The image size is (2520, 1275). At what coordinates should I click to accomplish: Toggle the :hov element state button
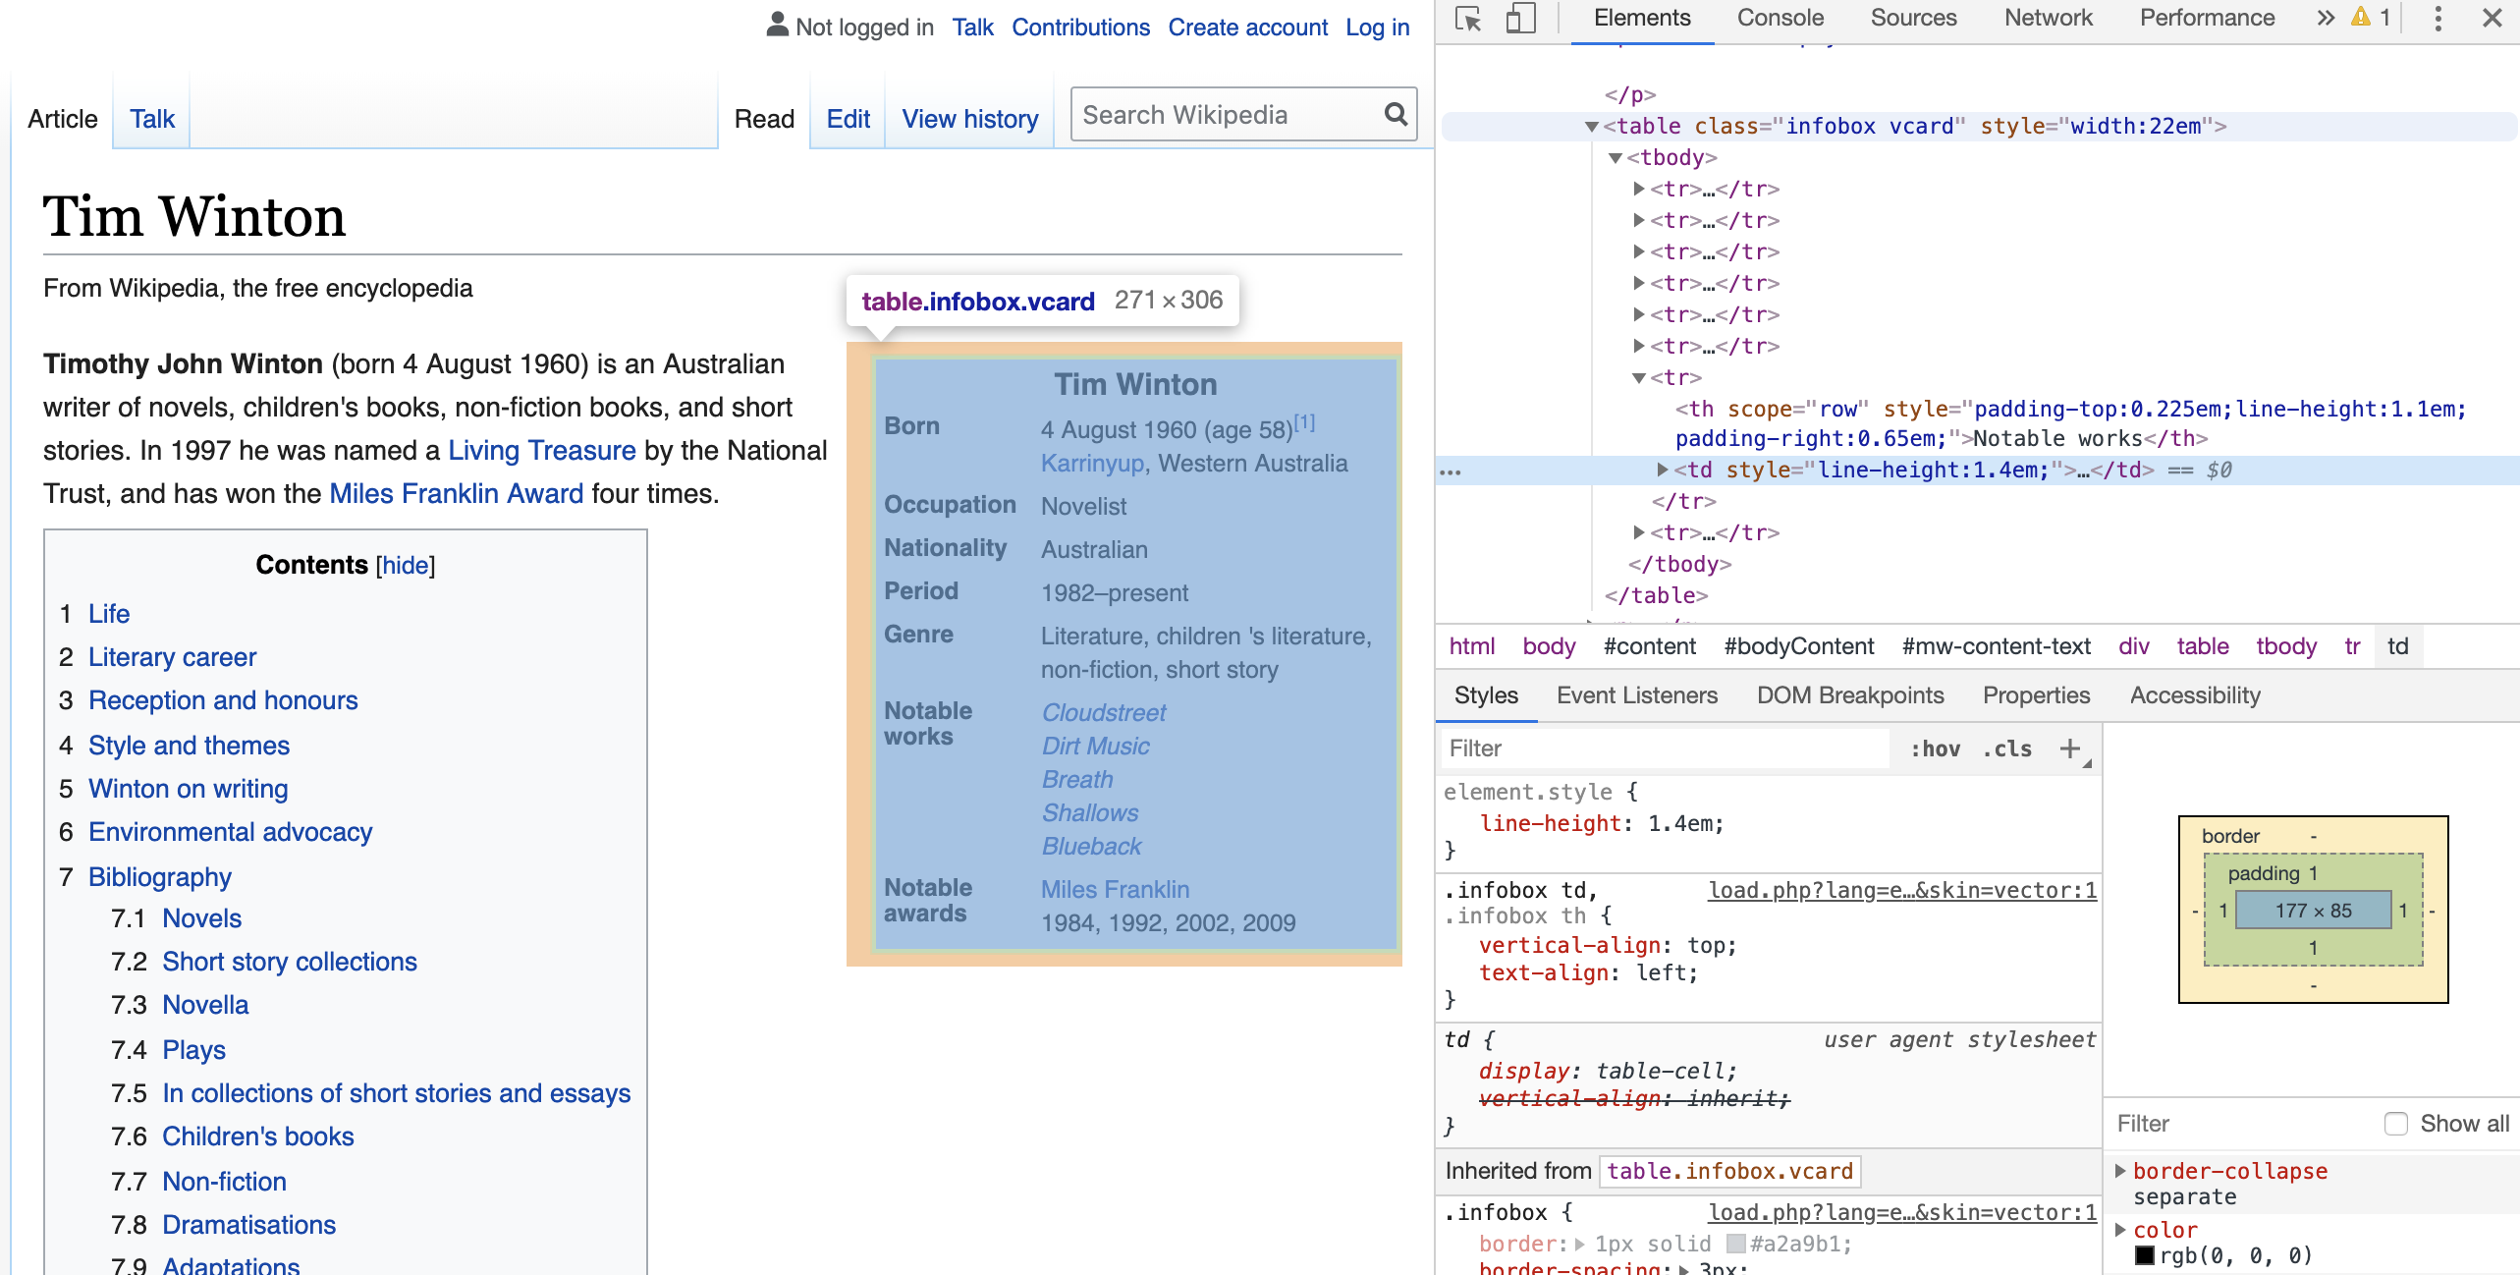tap(1935, 748)
